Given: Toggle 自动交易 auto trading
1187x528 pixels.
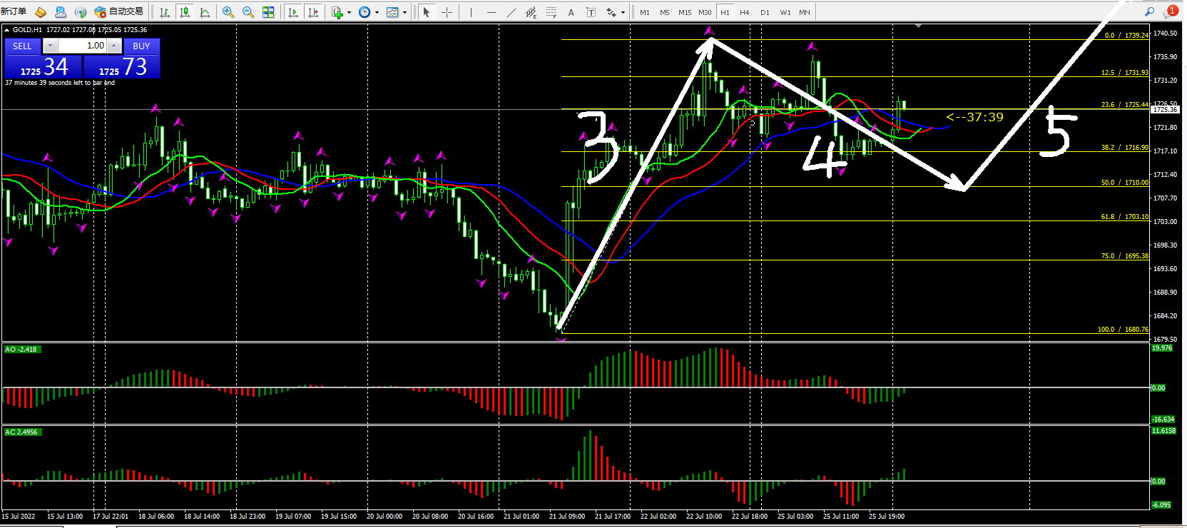Looking at the screenshot, I should (118, 12).
